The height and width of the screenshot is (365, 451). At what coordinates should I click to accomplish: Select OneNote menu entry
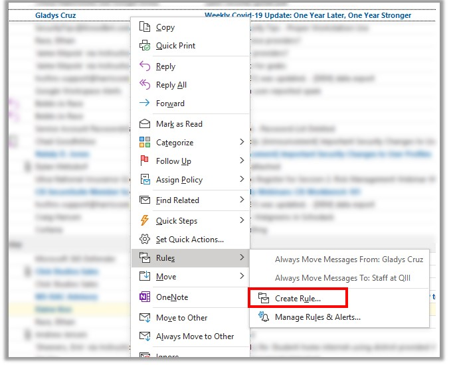click(x=191, y=297)
